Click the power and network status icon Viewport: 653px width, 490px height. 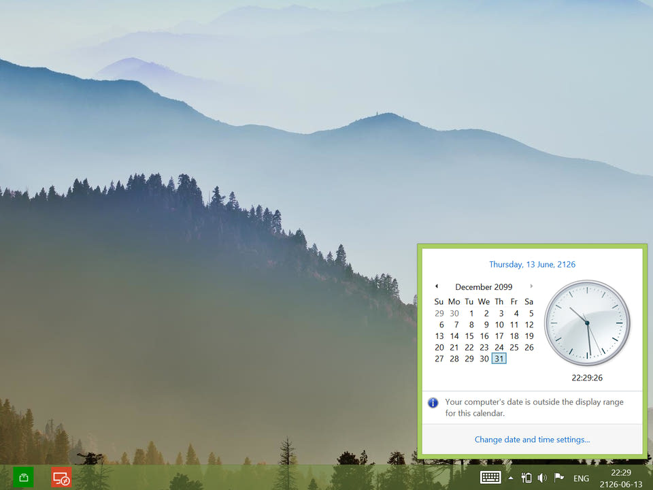click(526, 477)
